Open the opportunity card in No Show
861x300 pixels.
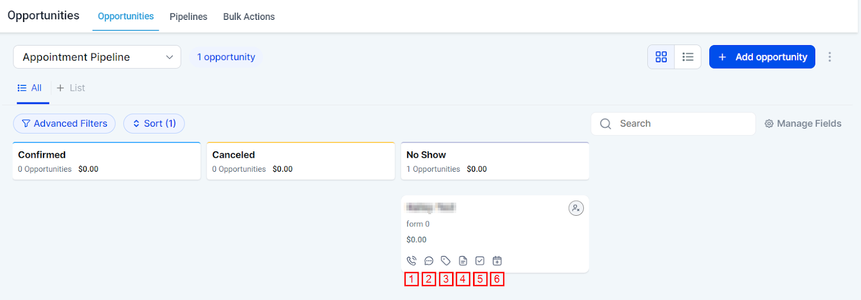pyautogui.click(x=495, y=234)
